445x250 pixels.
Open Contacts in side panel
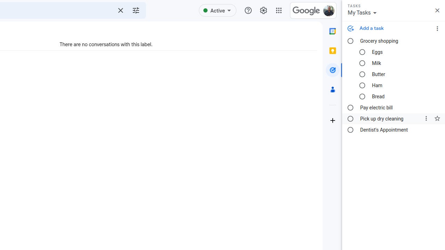click(x=333, y=90)
